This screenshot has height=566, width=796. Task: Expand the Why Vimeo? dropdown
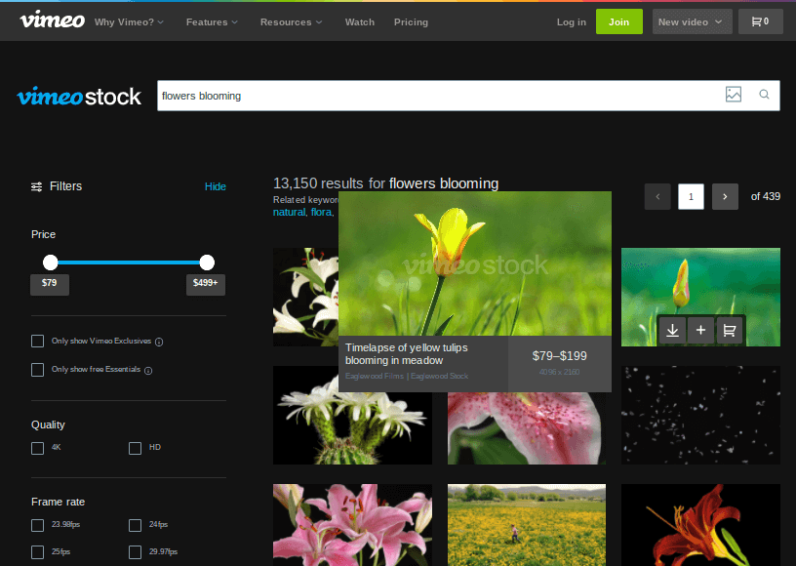click(129, 21)
